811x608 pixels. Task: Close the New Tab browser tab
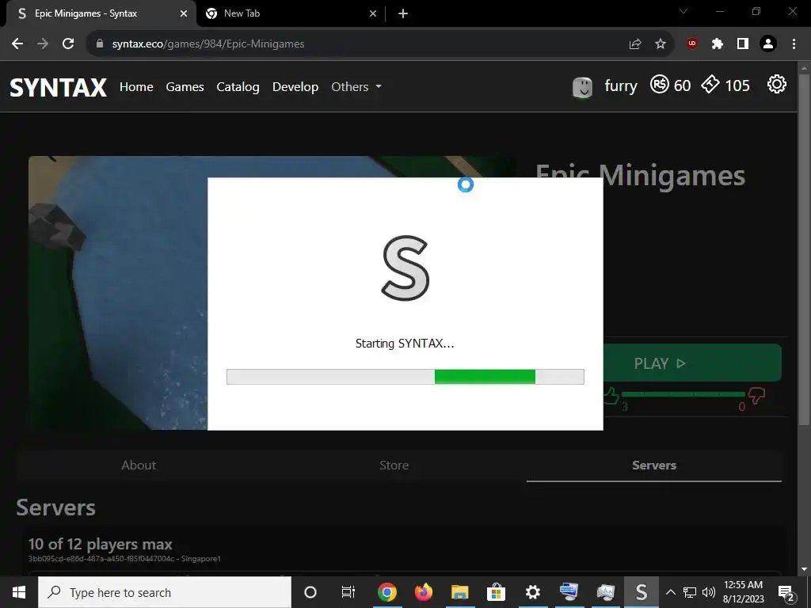point(373,13)
